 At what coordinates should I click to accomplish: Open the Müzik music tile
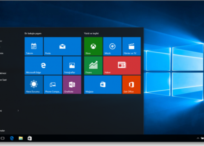pos(112,46)
